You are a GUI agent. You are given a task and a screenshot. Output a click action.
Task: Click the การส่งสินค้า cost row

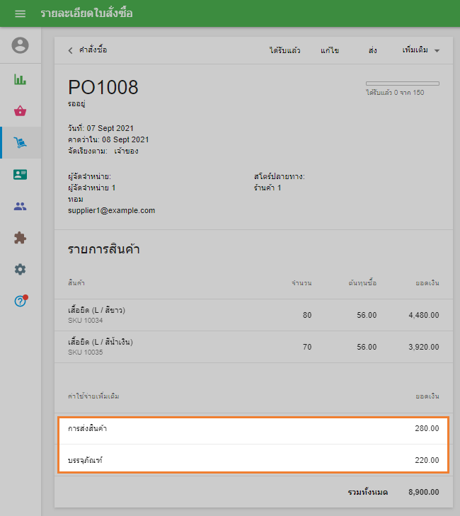coord(253,428)
